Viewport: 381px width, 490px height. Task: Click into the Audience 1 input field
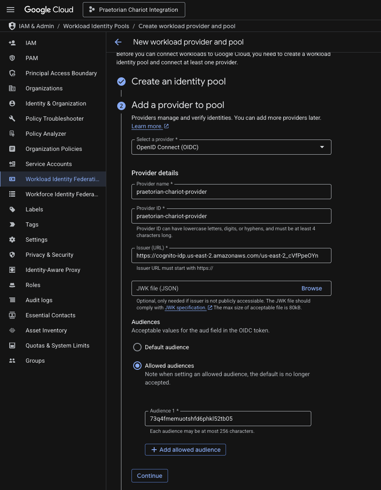[228, 419]
